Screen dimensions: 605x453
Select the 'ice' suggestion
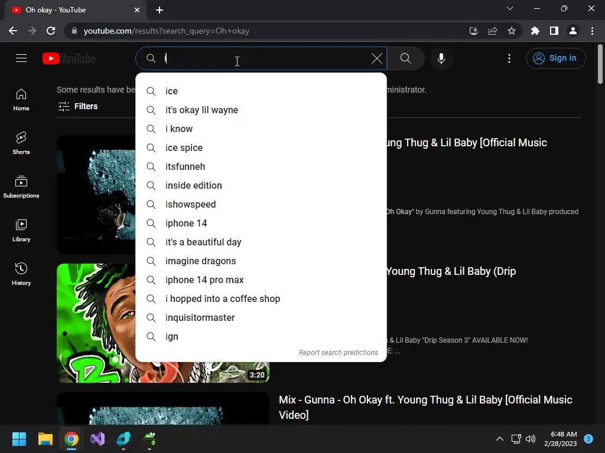tap(261, 91)
